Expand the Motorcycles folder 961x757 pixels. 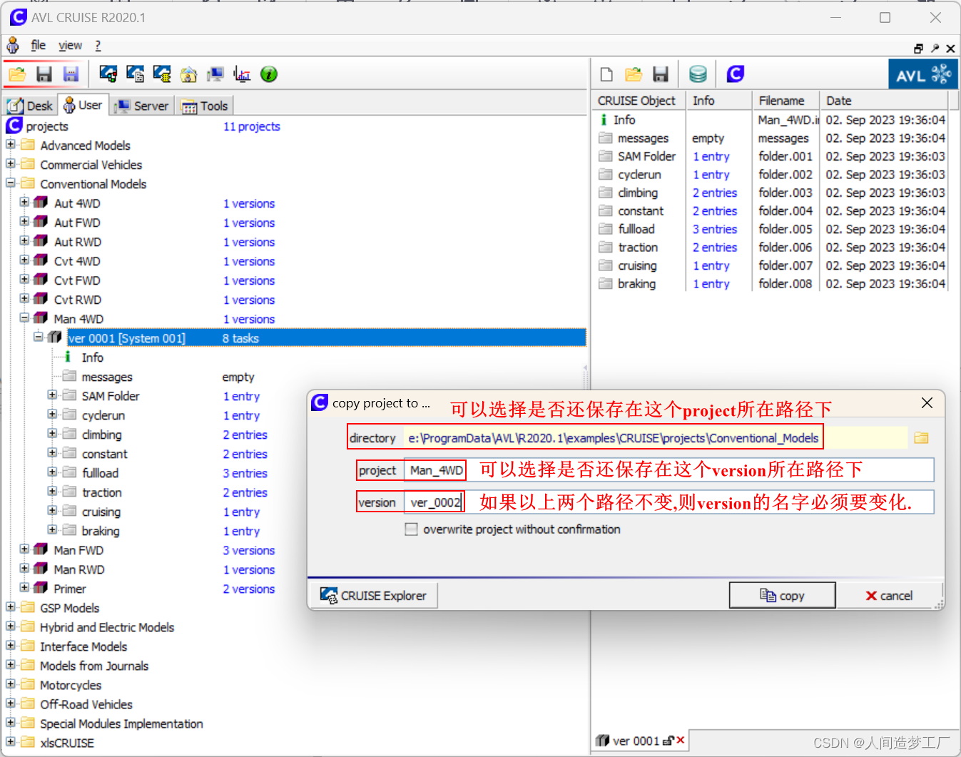pyautogui.click(x=11, y=684)
